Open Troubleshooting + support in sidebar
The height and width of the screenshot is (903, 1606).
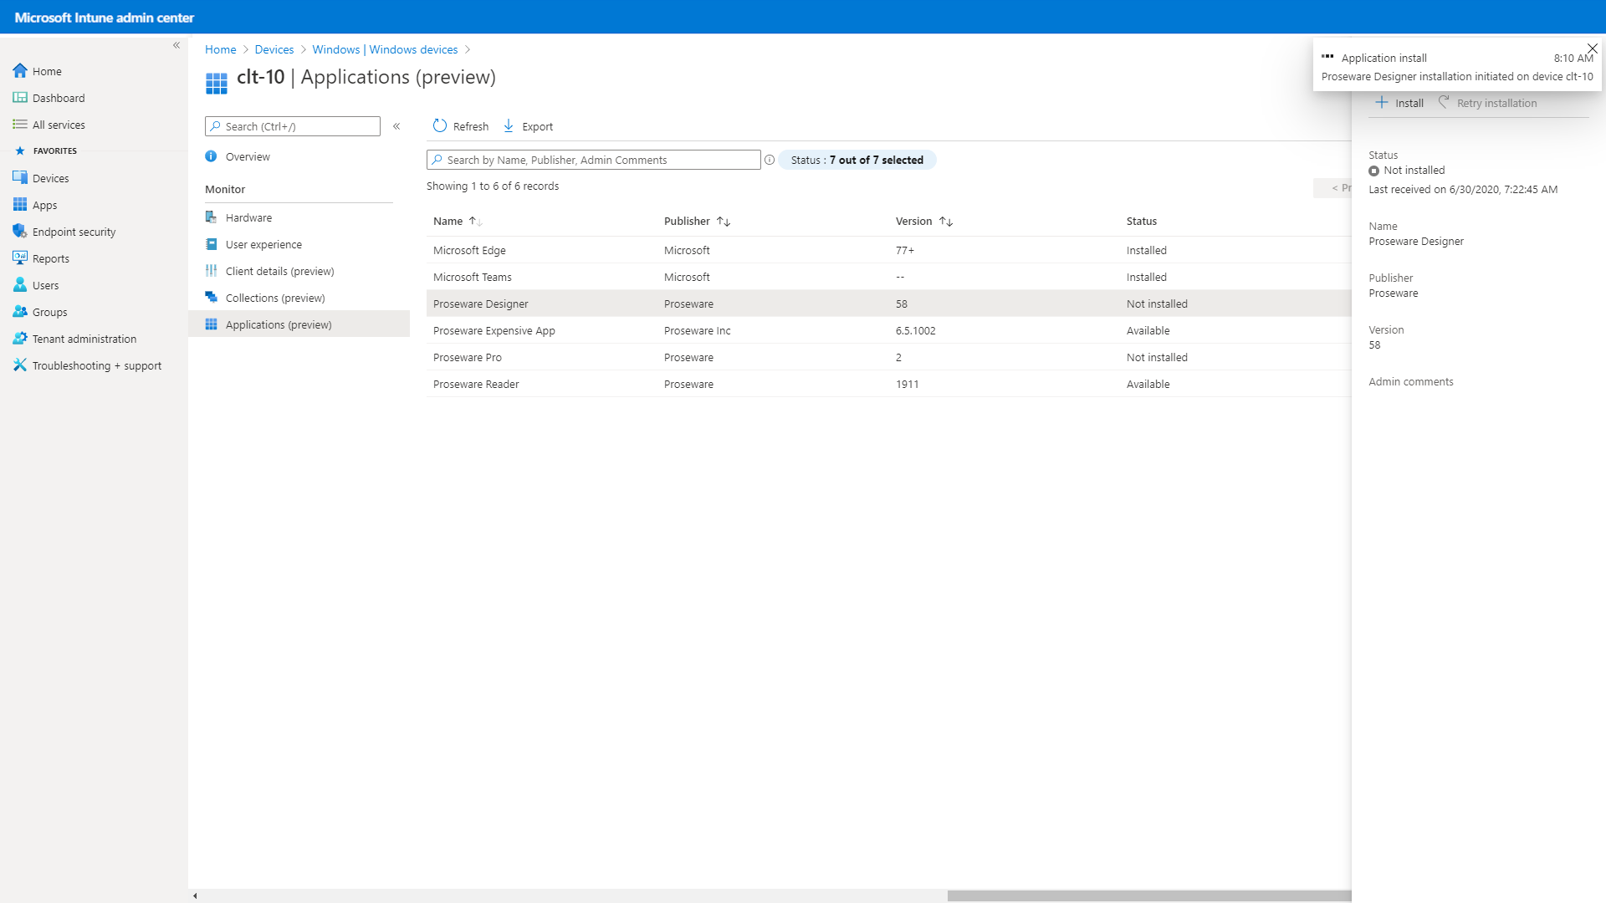pos(96,365)
